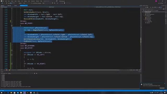The image size is (167, 94).
Task: Dismiss the Visual Studio 2019 update notification
Action: [165, 84]
